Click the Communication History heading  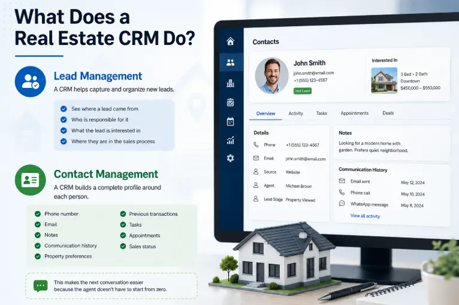click(x=363, y=169)
